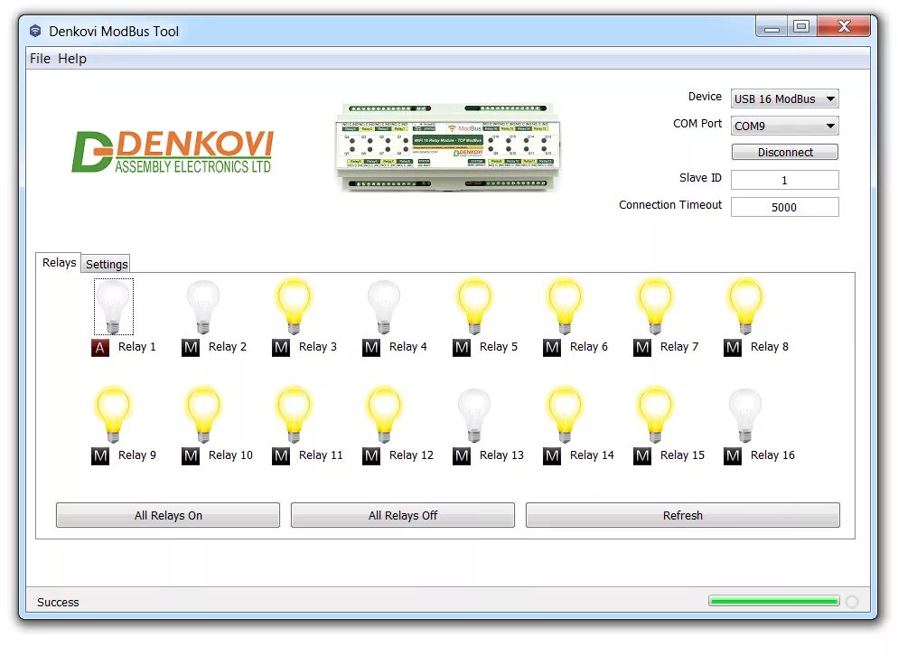
Task: Click the Slave ID label
Action: (x=700, y=178)
